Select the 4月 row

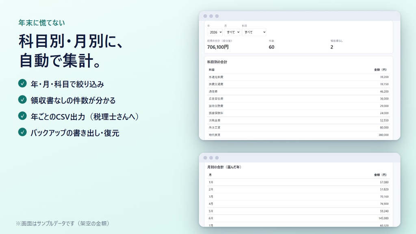coord(299,204)
